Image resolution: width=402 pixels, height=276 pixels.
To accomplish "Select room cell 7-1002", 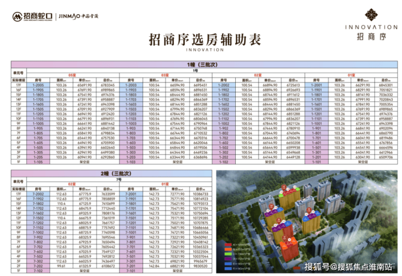I will pos(38,232).
